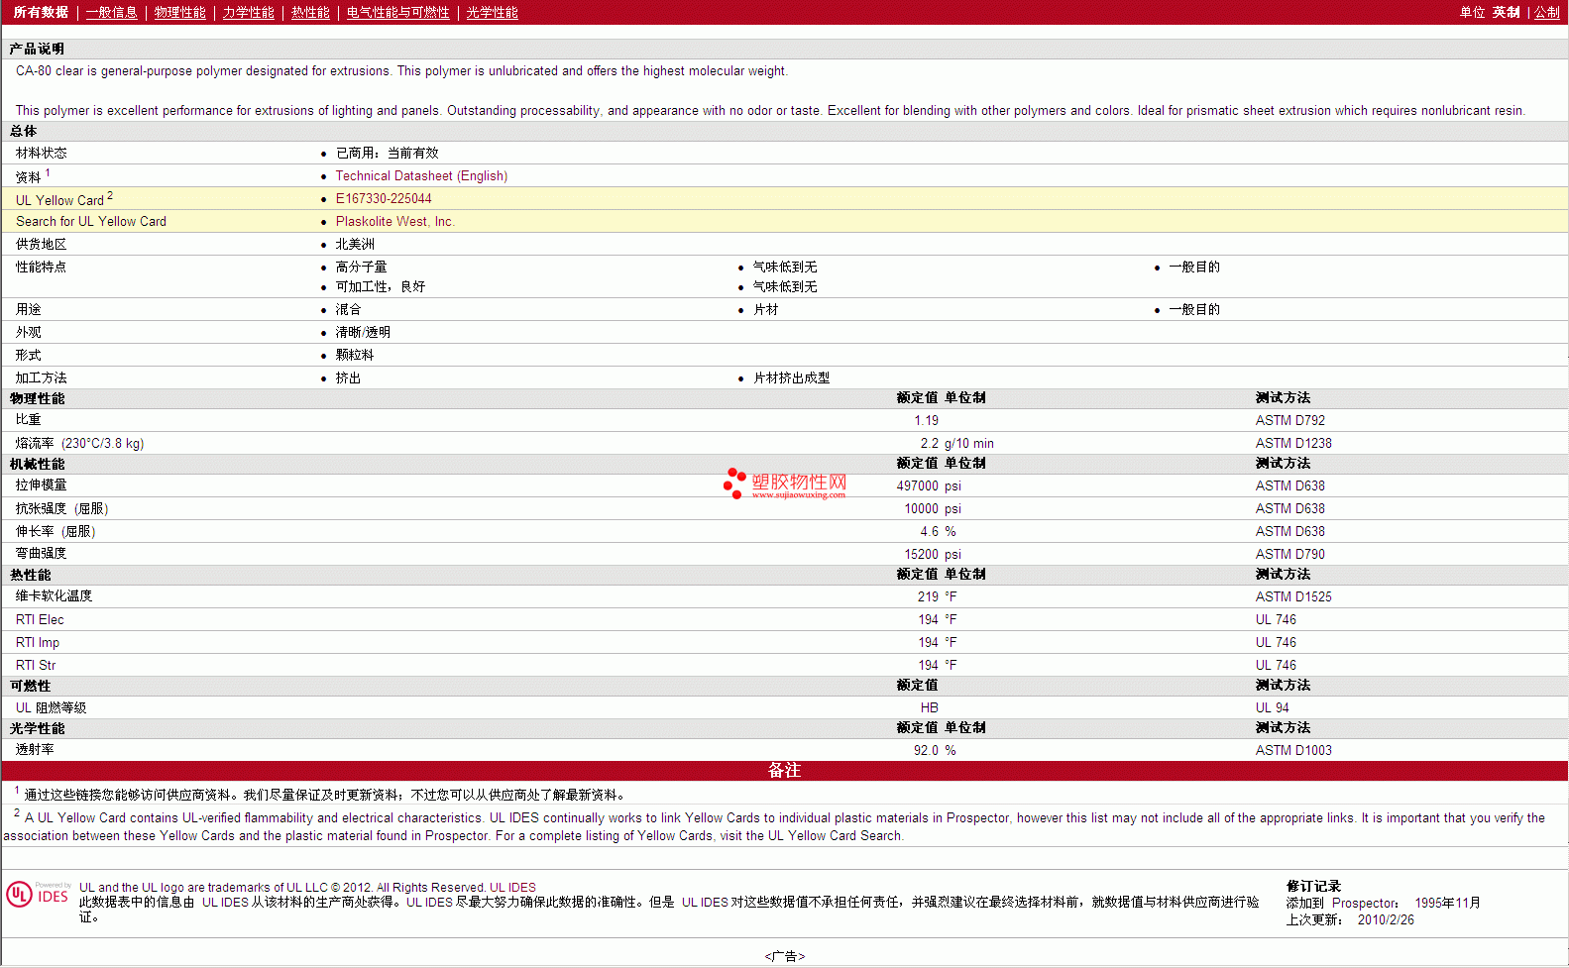1569x968 pixels.
Task: Click Search for UL Yellow Card label
Action: (x=91, y=221)
